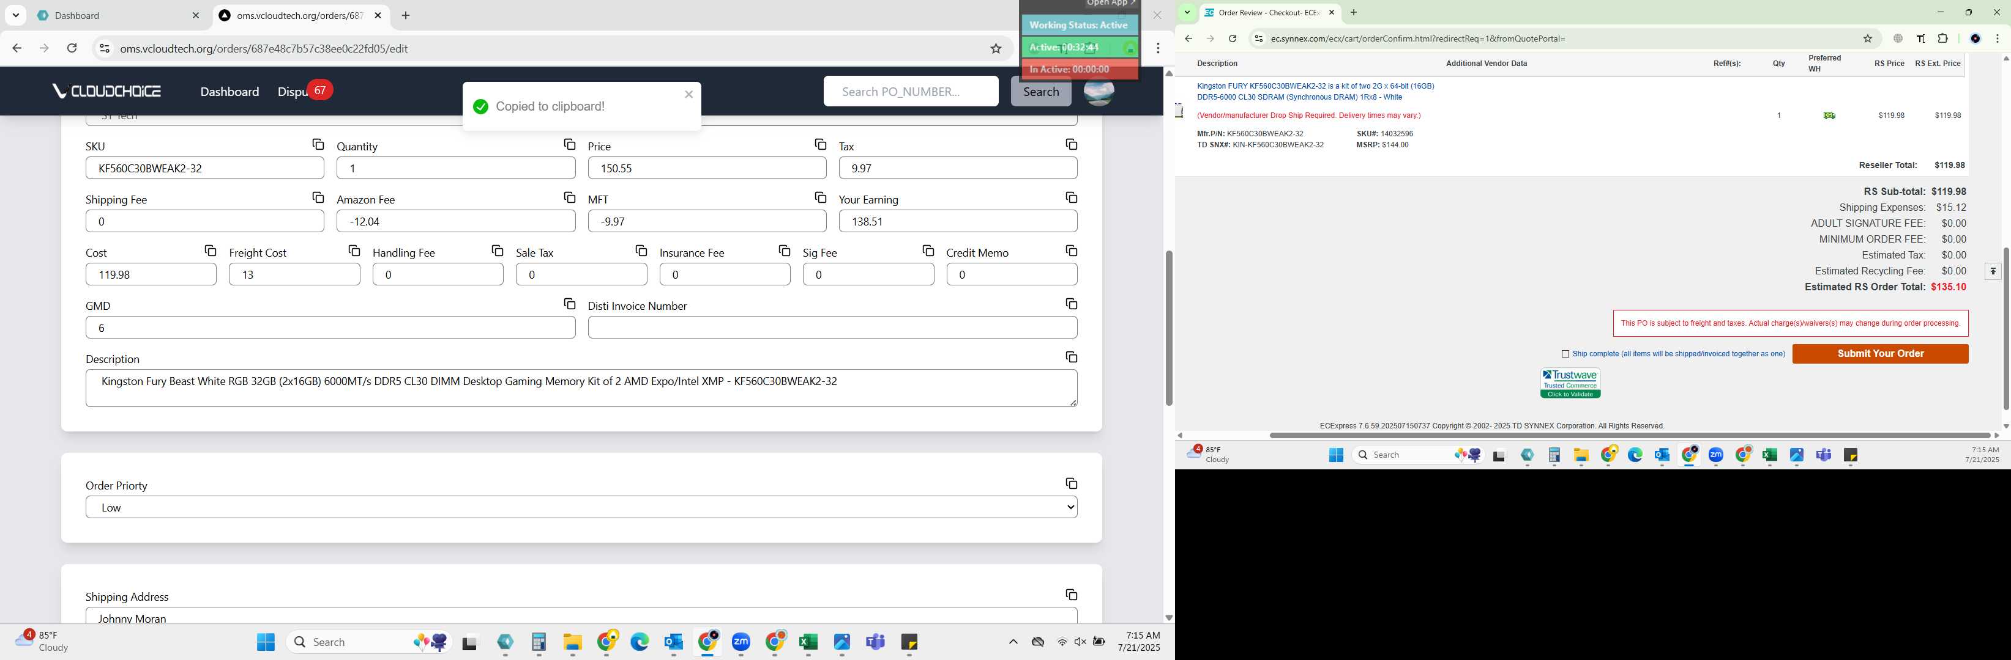Copy the Amazon Fee value
The width and height of the screenshot is (2011, 660).
pyautogui.click(x=569, y=198)
